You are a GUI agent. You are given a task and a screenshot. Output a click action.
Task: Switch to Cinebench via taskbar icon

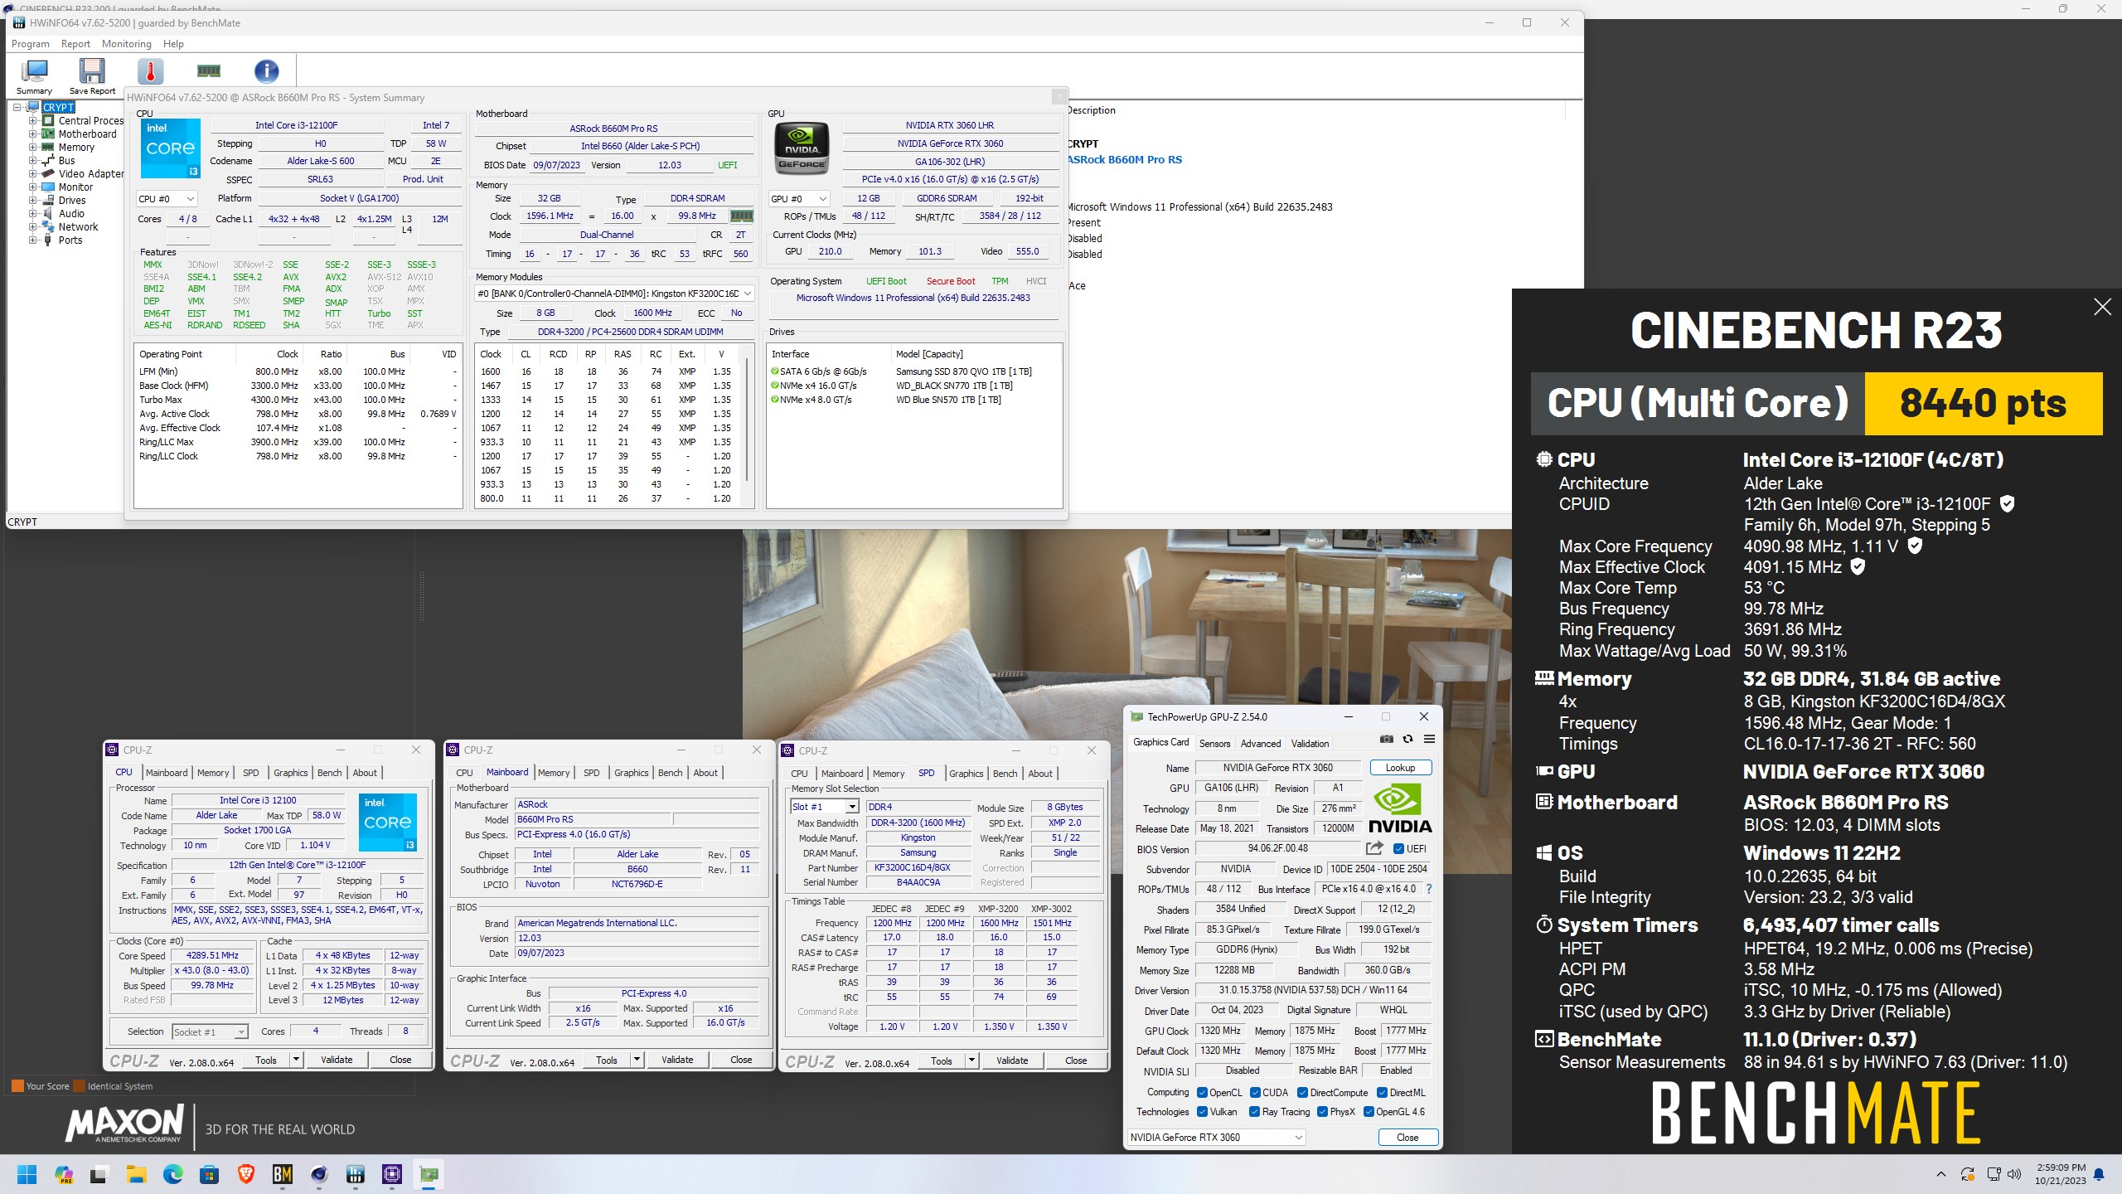[x=319, y=1174]
